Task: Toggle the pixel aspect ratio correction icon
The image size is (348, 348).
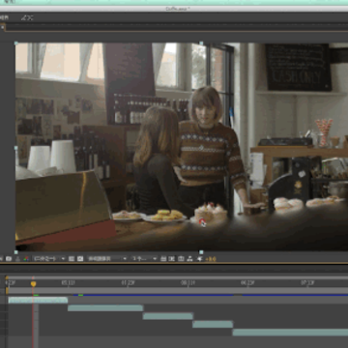Action: point(163,259)
